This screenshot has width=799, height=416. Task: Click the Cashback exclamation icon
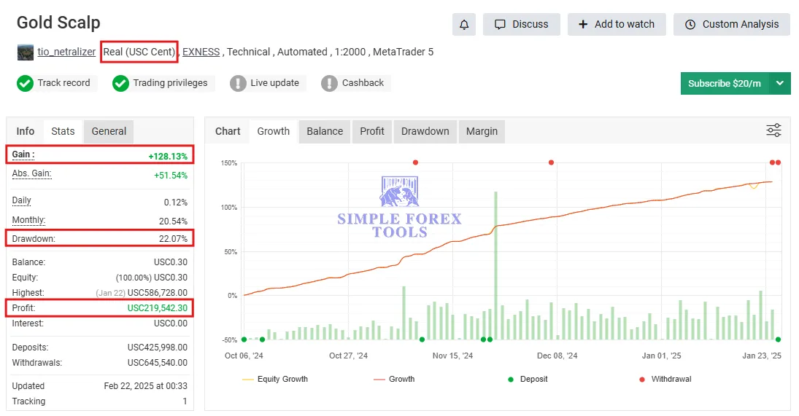pyautogui.click(x=329, y=83)
